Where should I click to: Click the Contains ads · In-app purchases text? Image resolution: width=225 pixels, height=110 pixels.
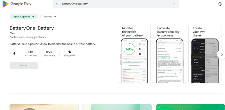pos(28,37)
